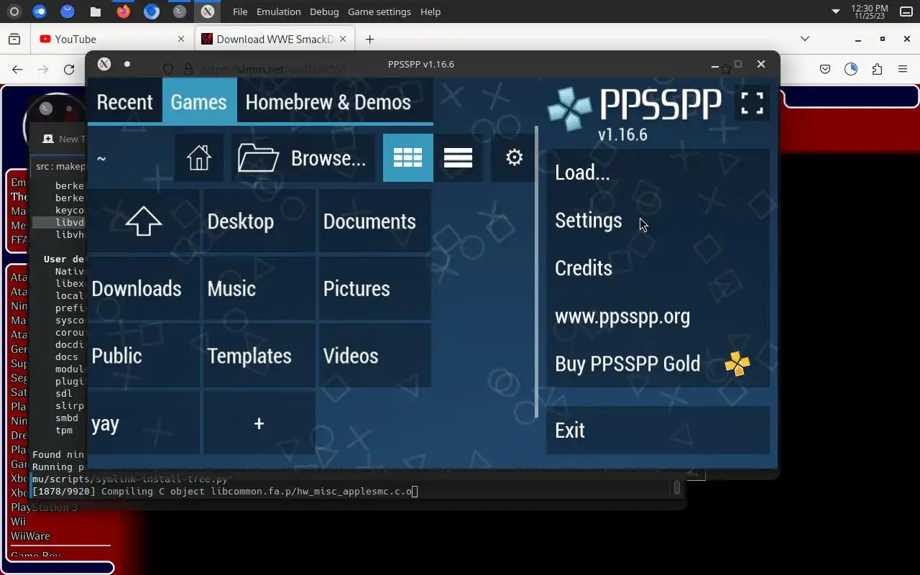Open the Templates folder
This screenshot has width=920, height=575.
tap(259, 356)
